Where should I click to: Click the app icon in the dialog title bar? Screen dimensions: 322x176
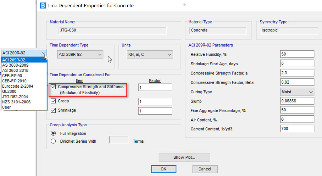[x=42, y=5]
